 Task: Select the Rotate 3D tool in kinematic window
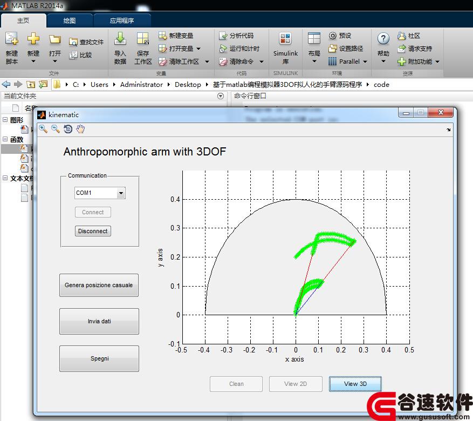(68, 129)
